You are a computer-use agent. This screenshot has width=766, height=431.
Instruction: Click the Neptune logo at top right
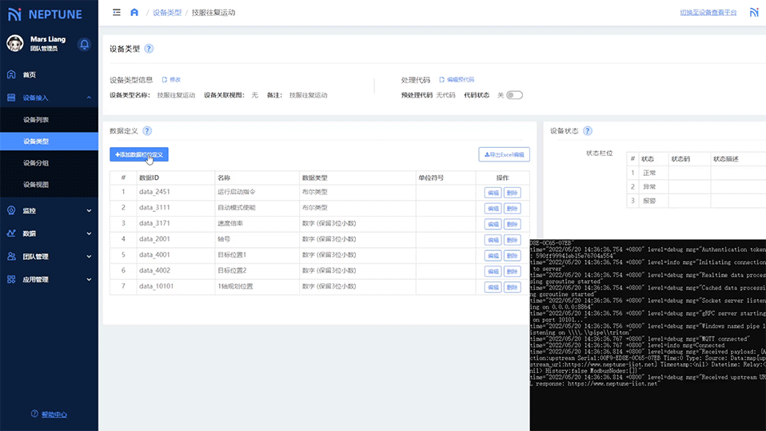(x=754, y=13)
